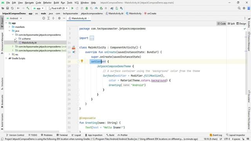Click the editor tabs more-options icon
Image resolution: width=251 pixels, height=141 pixels.
(x=245, y=18)
